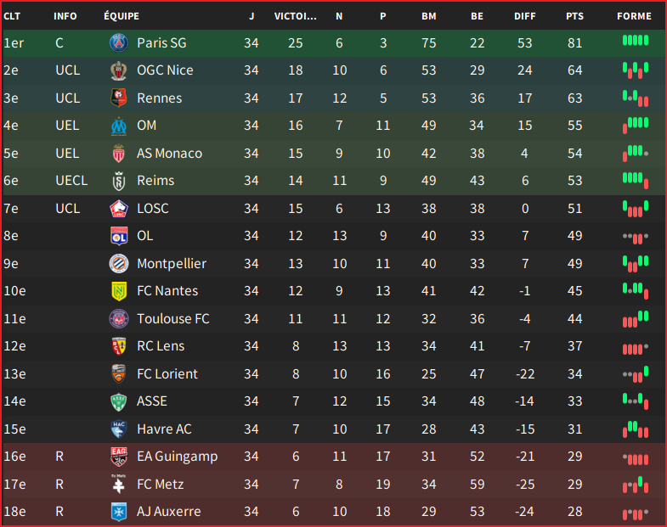The height and width of the screenshot is (527, 667).
Task: Click the EA Guingamp crest
Action: point(119,457)
